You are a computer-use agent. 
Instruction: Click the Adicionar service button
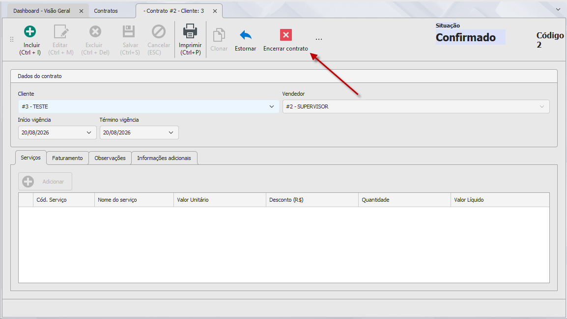[x=45, y=182]
